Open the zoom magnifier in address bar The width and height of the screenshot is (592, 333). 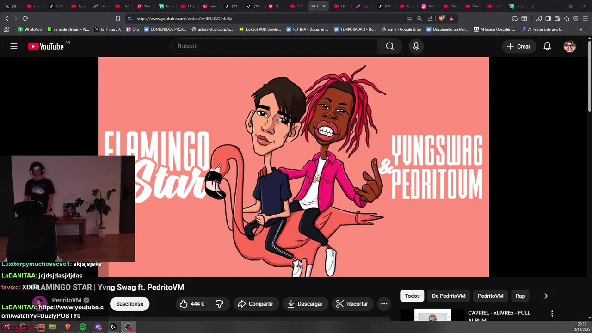[x=419, y=18]
